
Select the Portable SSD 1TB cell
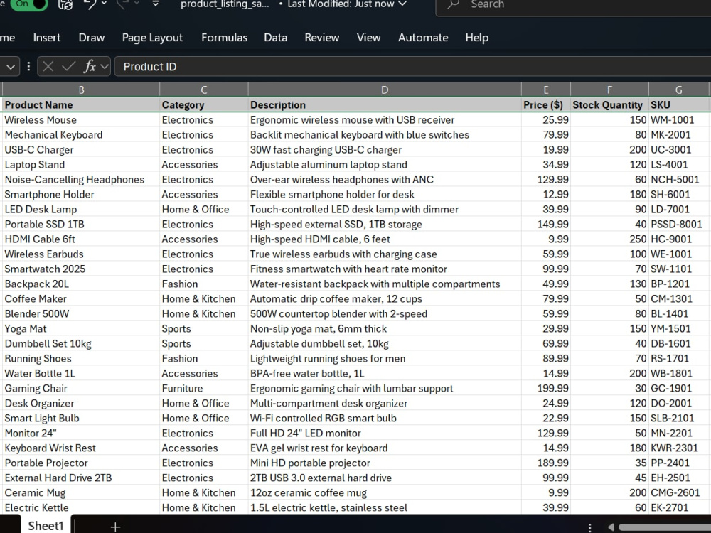click(x=81, y=225)
